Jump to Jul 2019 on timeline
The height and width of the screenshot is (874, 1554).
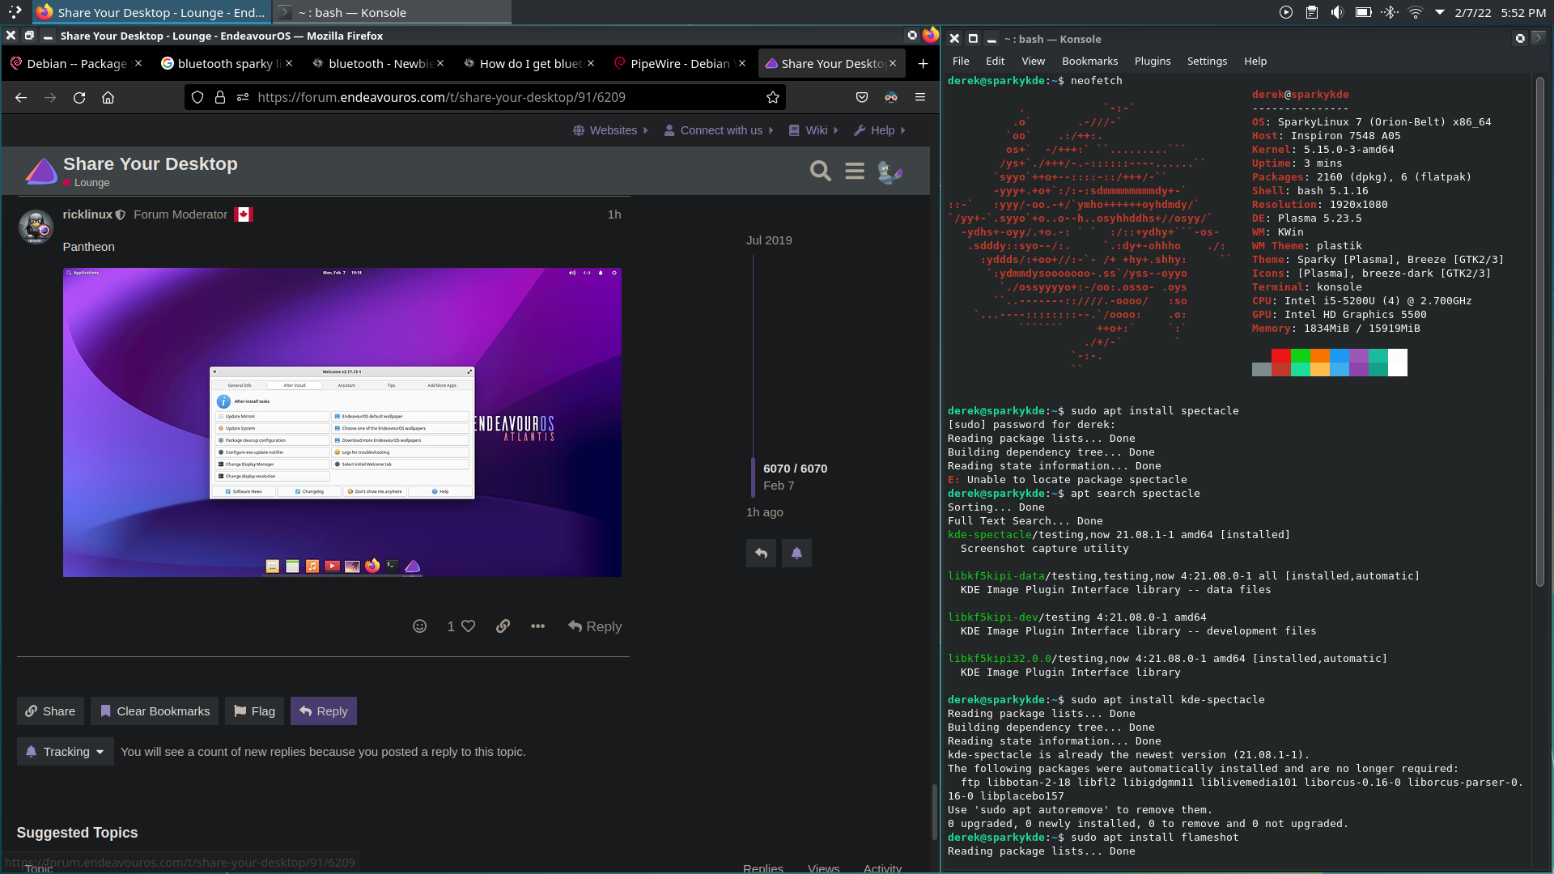769,240
